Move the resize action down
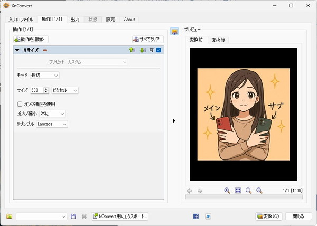 [142, 50]
